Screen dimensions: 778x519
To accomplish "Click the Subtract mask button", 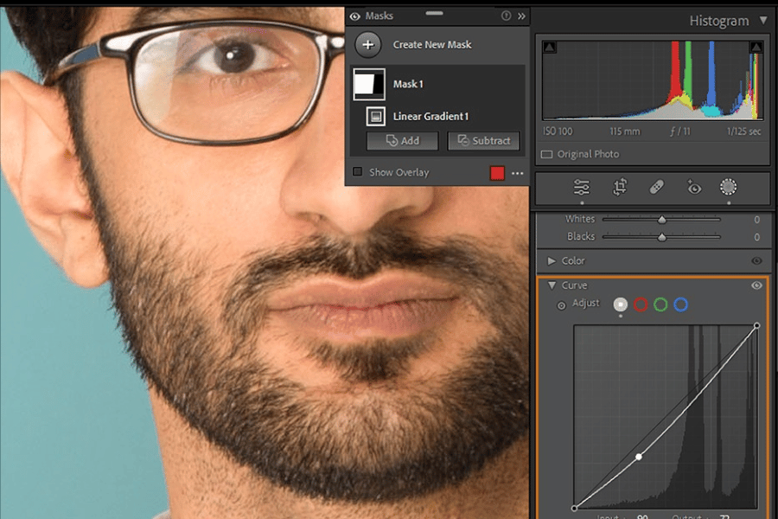I will (483, 141).
